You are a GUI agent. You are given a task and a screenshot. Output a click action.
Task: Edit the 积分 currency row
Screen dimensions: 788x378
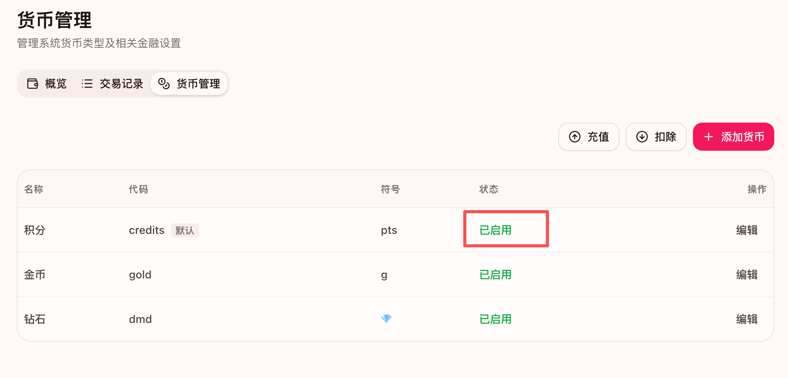(x=747, y=230)
